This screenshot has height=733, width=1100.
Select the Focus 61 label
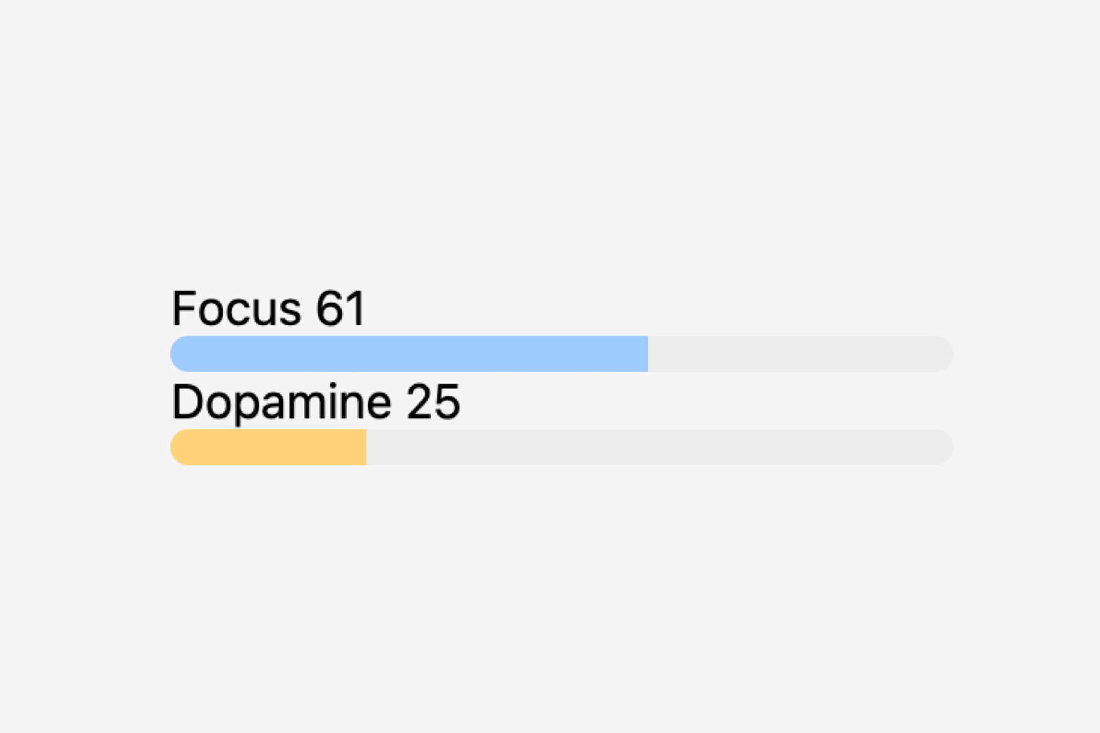click(x=268, y=308)
